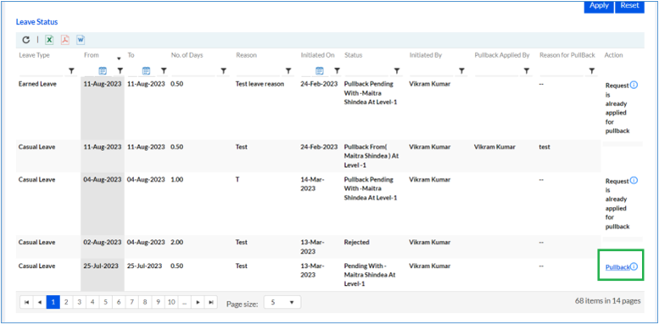This screenshot has height=324, width=659.
Task: Open Initiated On filter icon
Action: coord(337,70)
